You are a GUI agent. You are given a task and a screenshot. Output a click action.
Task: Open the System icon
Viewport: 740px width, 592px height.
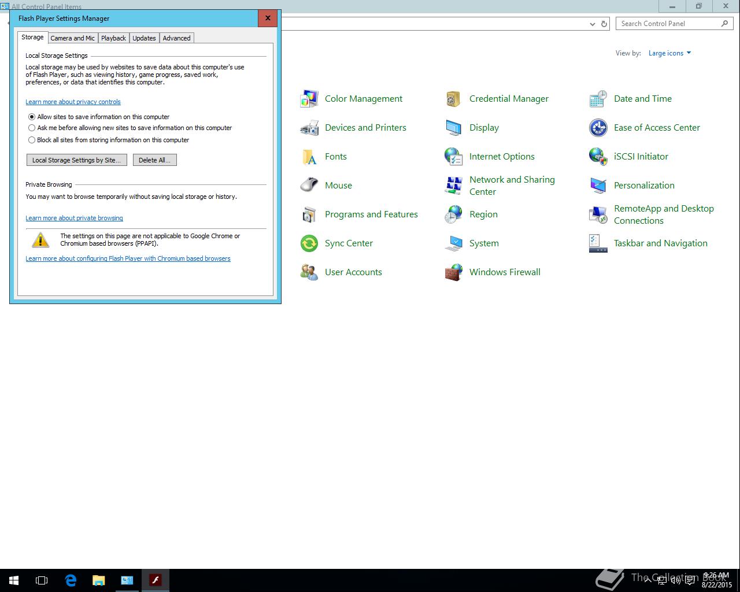coord(454,243)
